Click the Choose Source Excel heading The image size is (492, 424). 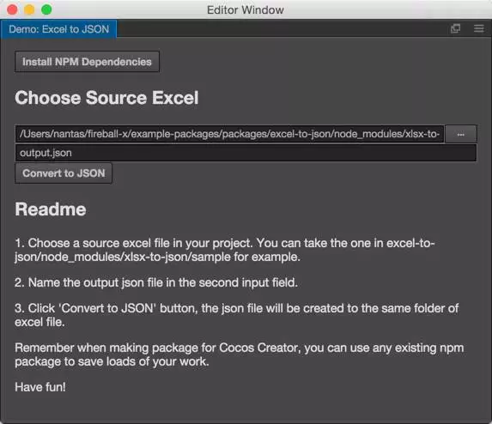106,98
